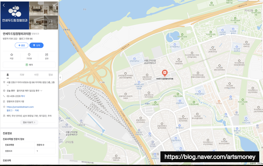263x166 pixels.
Task: Set place as 도착 destination
Action: coord(36,45)
